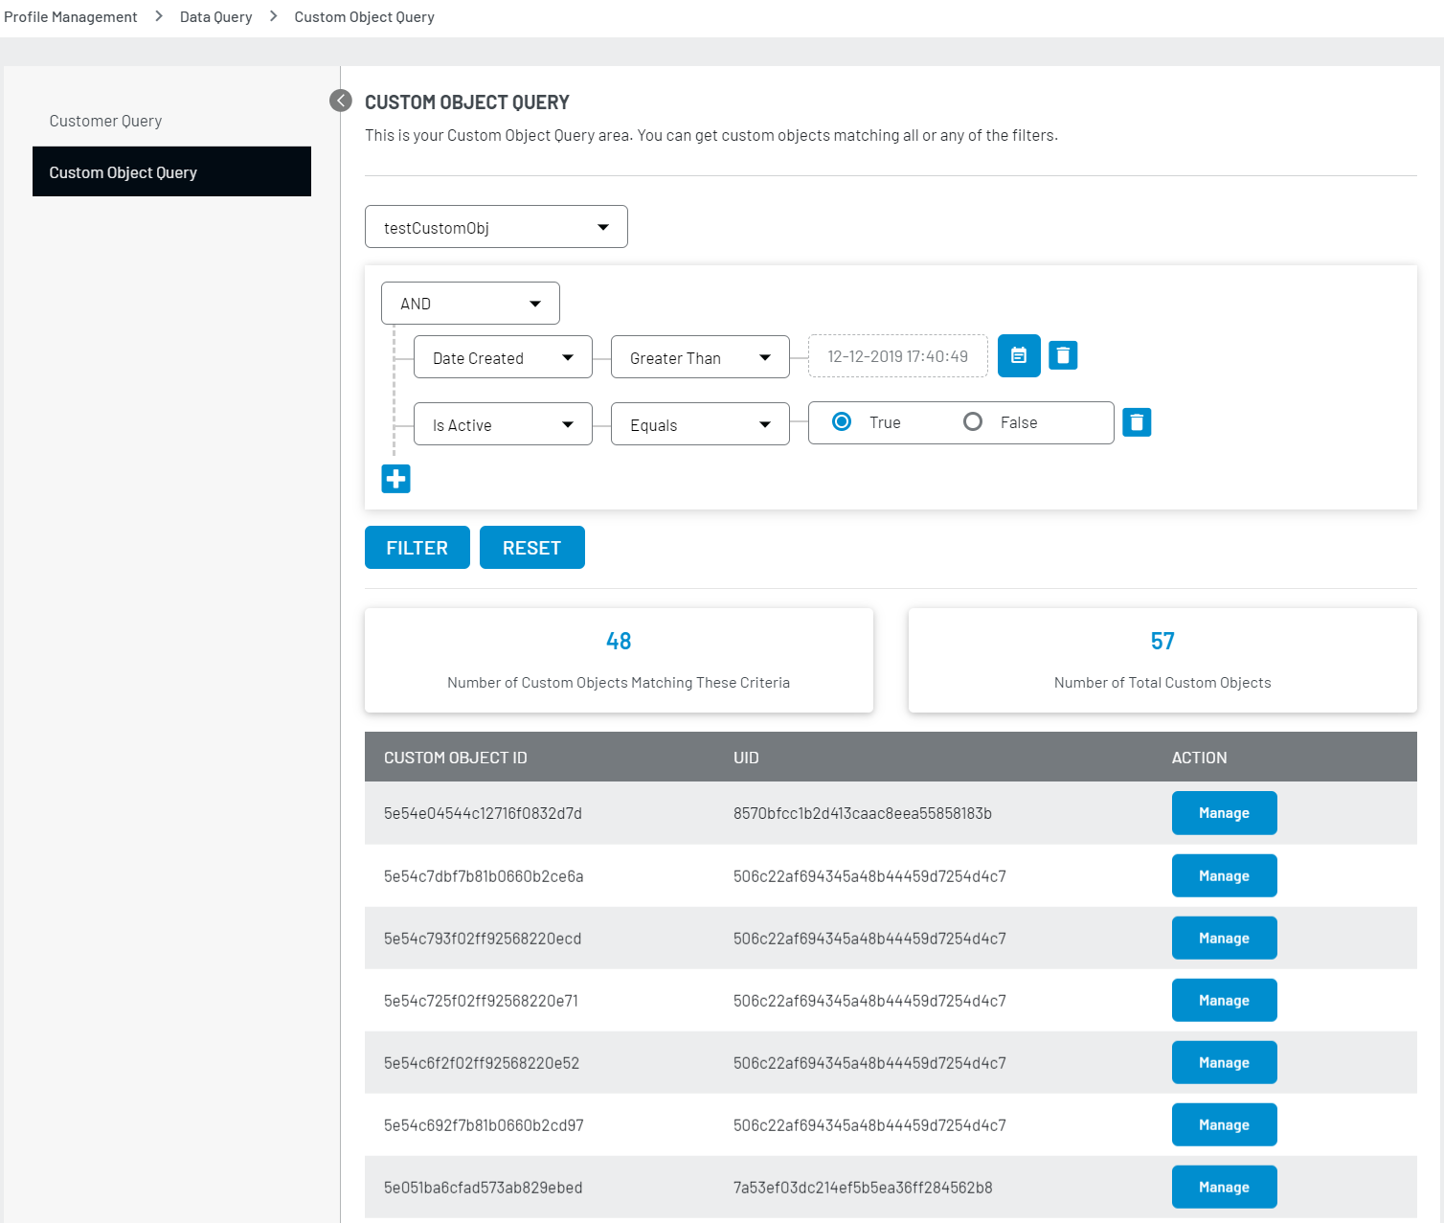Image resolution: width=1444 pixels, height=1223 pixels.
Task: Select the False radio button
Action: [x=973, y=422]
